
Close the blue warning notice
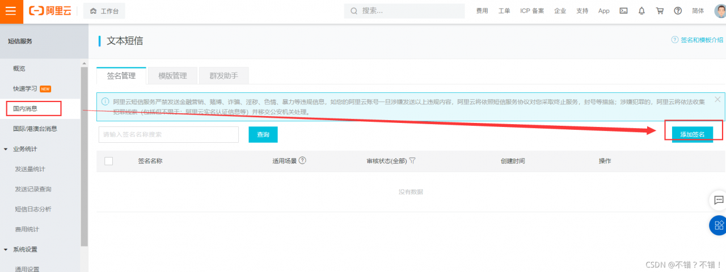click(717, 99)
